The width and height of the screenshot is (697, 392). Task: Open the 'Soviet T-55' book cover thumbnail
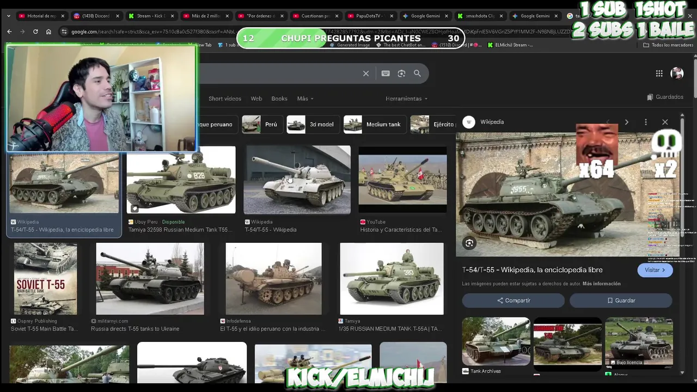coord(46,279)
